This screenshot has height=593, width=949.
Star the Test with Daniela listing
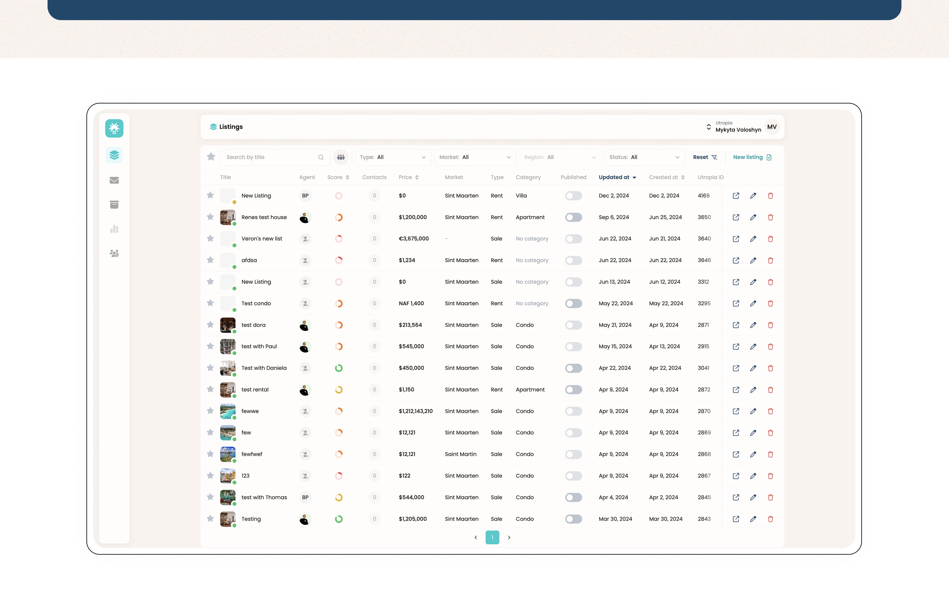coord(210,368)
